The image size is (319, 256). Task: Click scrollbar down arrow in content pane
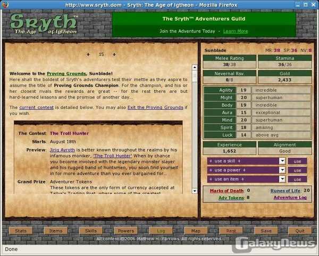pos(195,191)
